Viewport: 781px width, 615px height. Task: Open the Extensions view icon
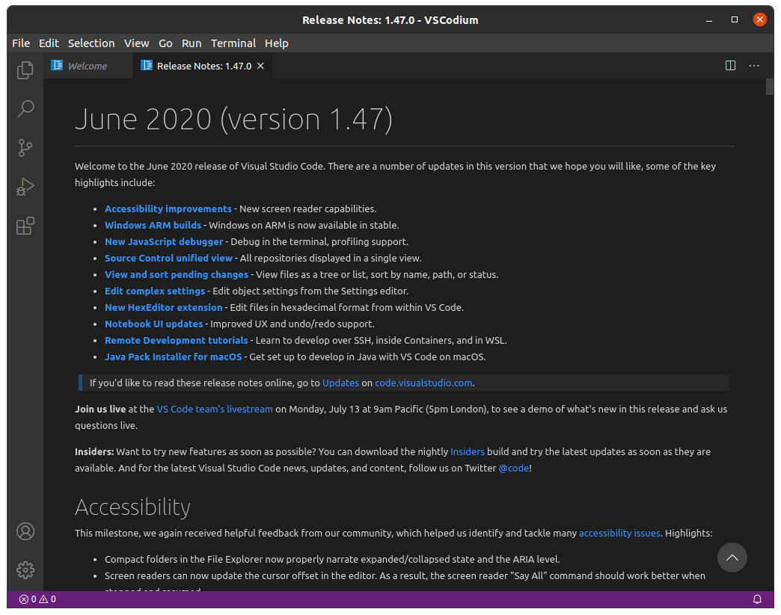click(x=25, y=226)
